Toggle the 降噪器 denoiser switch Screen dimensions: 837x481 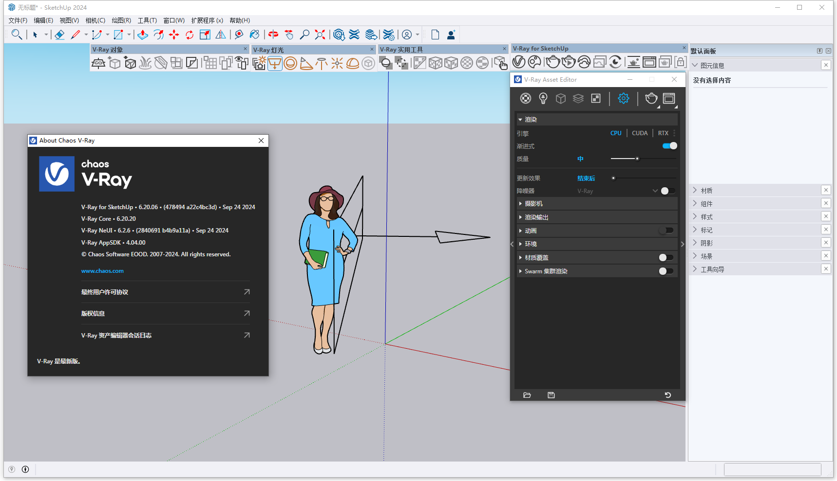pos(668,191)
